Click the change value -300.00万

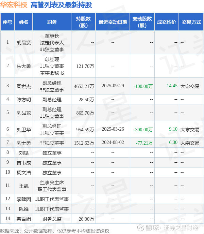coord(143,130)
